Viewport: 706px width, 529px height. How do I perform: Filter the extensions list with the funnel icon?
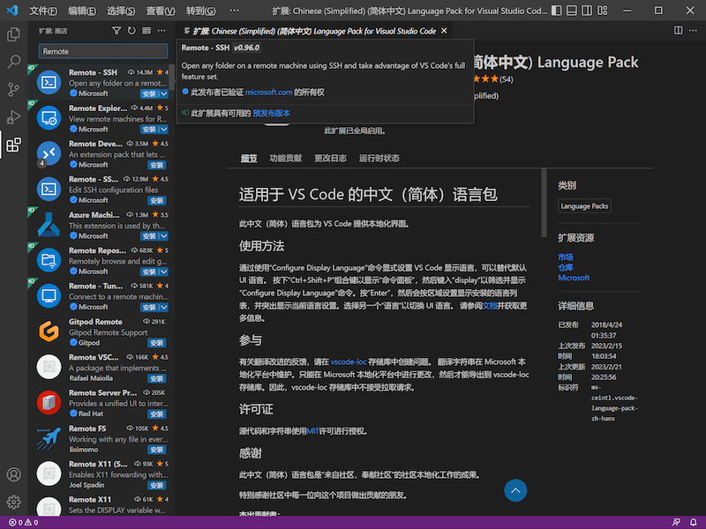117,30
